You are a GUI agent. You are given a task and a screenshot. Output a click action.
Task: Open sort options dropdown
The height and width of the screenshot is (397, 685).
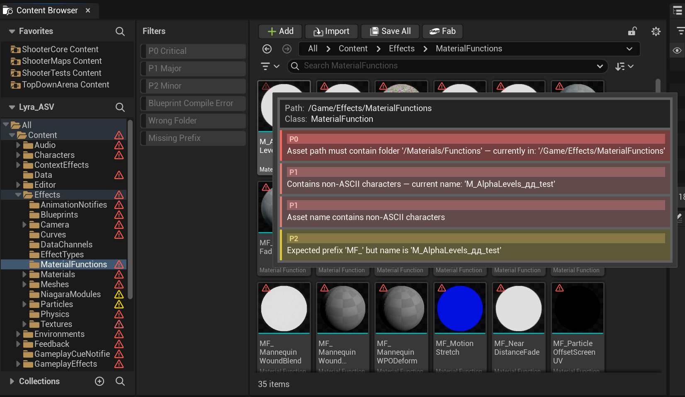pos(624,66)
